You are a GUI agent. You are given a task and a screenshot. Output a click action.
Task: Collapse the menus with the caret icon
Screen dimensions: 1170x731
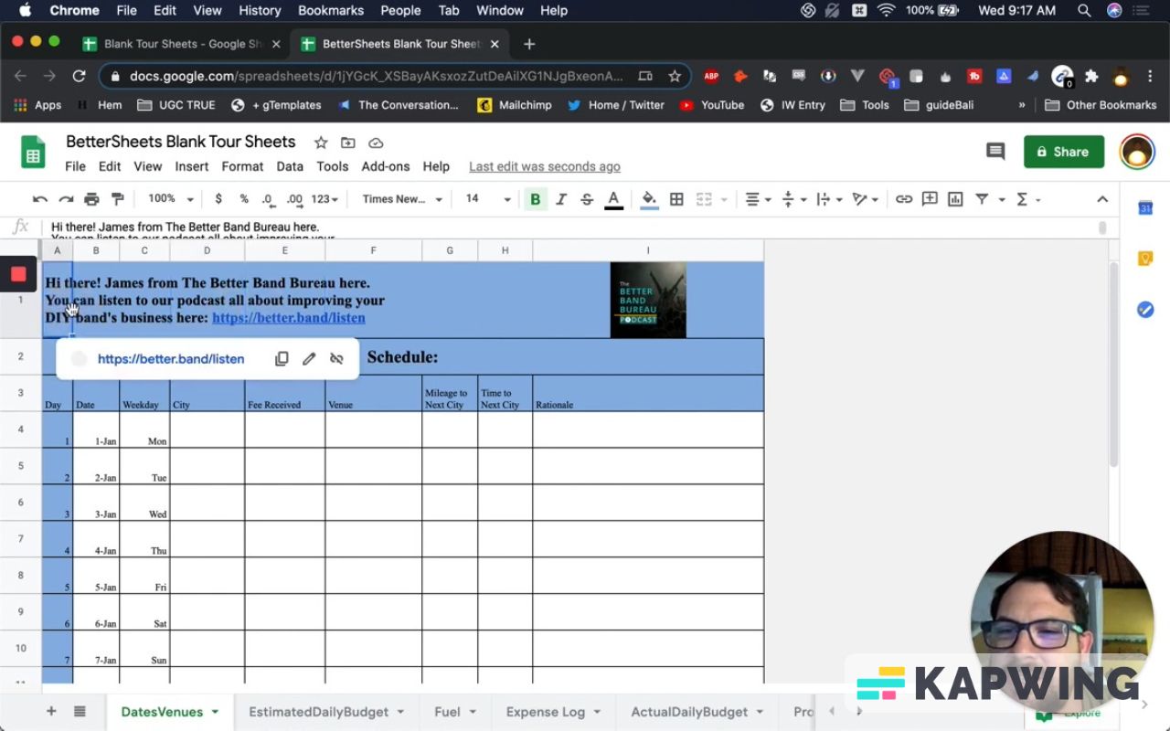click(1102, 199)
